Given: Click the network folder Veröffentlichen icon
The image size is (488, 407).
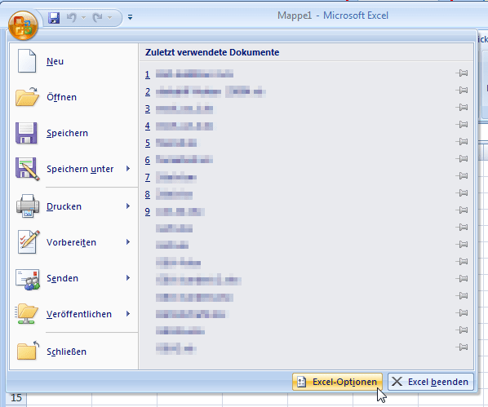Looking at the screenshot, I should pos(26,314).
